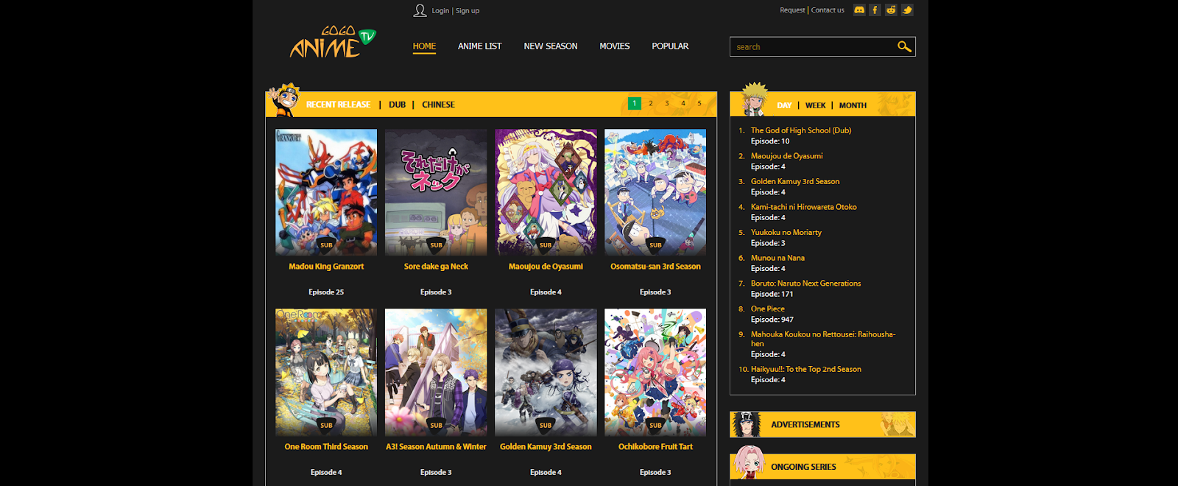Open Ochikobore Fruit Tart poster thumbnail

[655, 372]
